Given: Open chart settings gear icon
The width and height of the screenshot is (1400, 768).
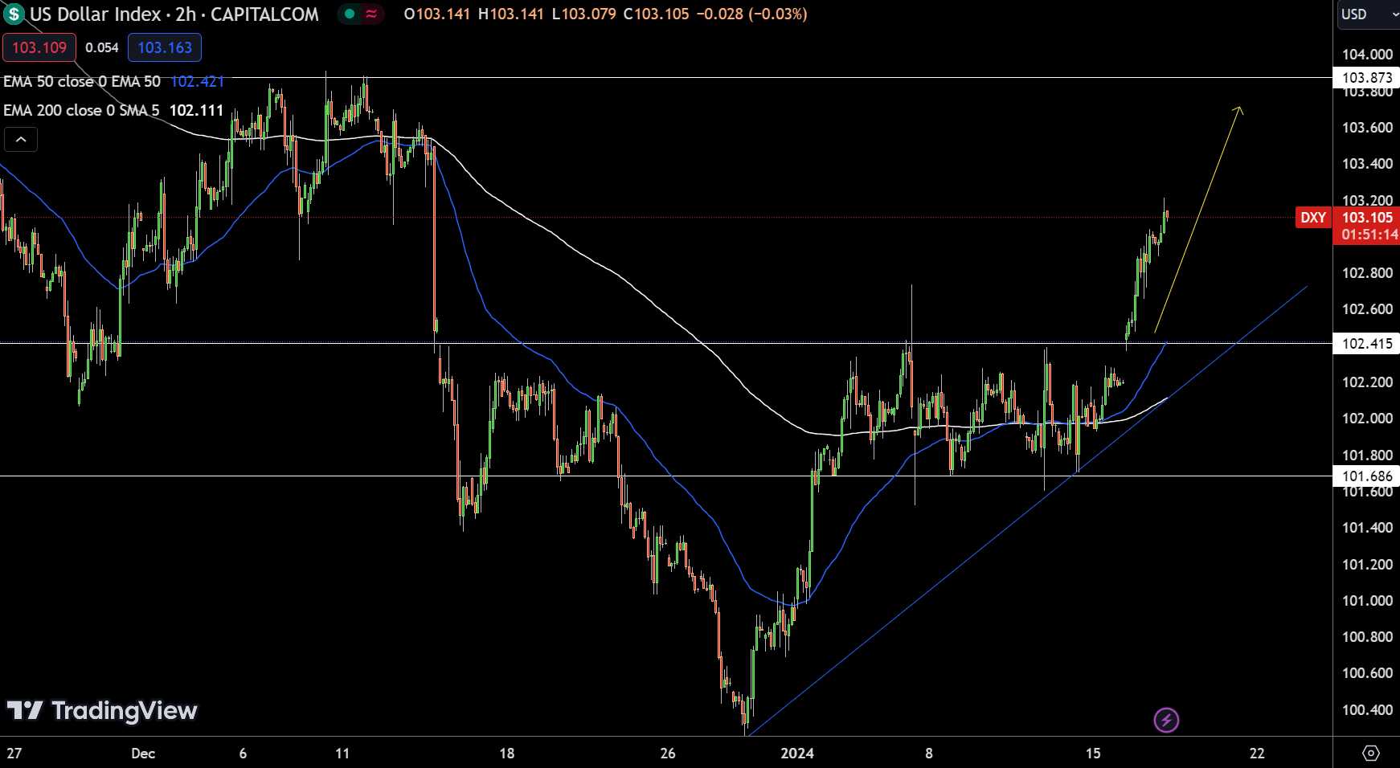Looking at the screenshot, I should (1371, 754).
